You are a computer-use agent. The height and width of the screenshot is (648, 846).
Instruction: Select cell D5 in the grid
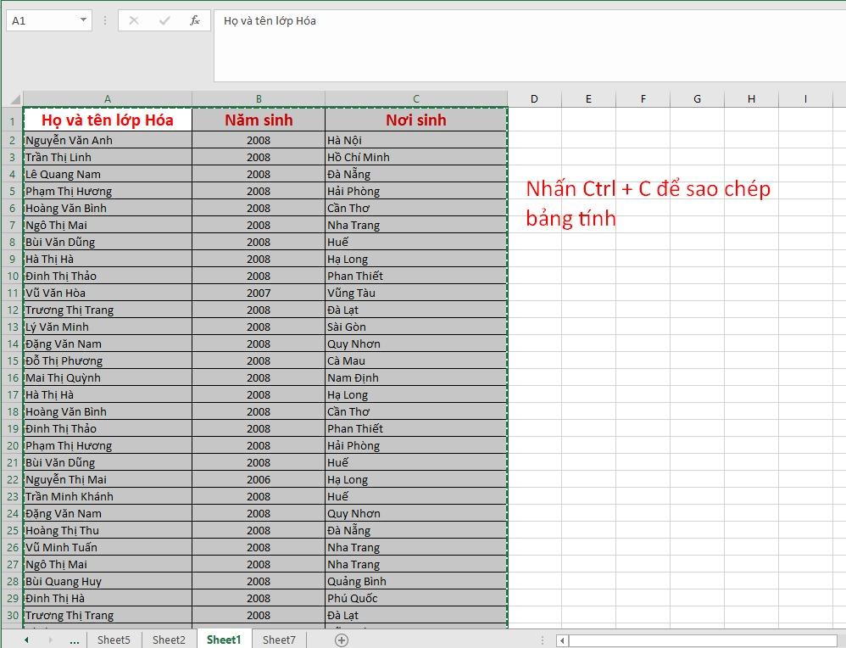(x=534, y=190)
